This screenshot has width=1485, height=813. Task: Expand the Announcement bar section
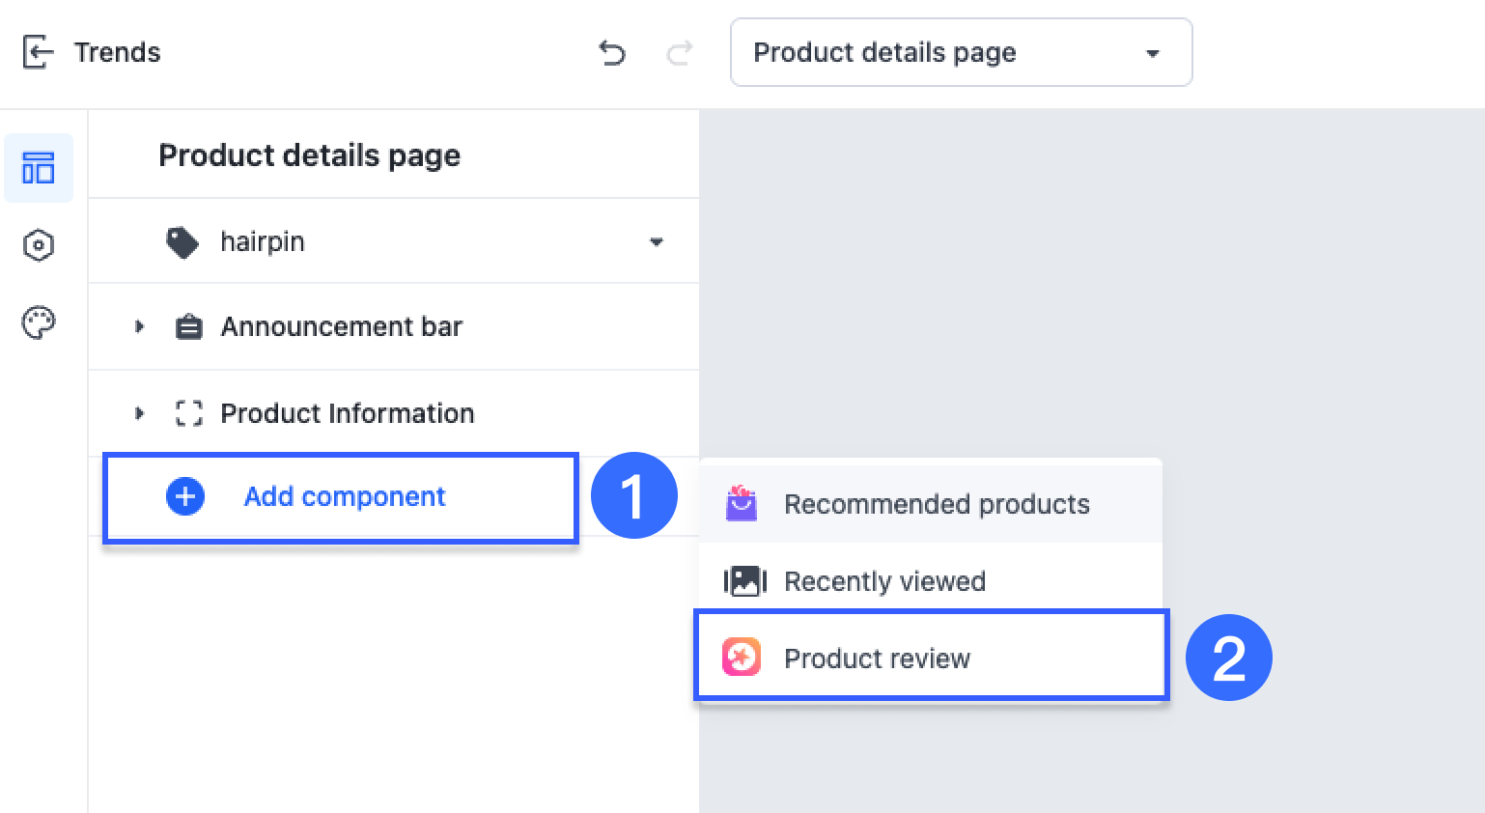[x=139, y=327]
